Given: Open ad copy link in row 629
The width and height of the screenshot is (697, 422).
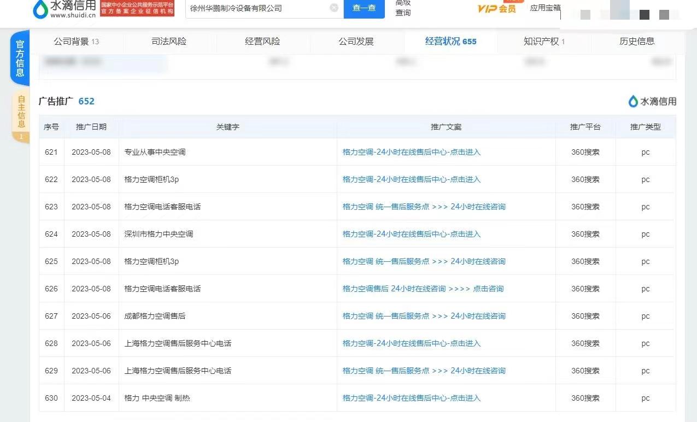Looking at the screenshot, I should click(x=424, y=371).
